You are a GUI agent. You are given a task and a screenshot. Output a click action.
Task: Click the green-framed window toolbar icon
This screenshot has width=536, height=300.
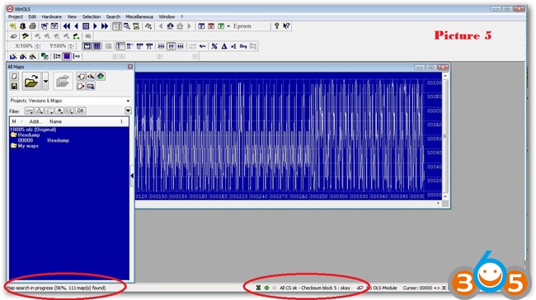tap(221, 26)
